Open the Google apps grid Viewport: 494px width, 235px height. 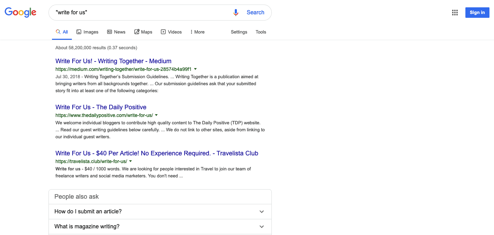click(455, 12)
